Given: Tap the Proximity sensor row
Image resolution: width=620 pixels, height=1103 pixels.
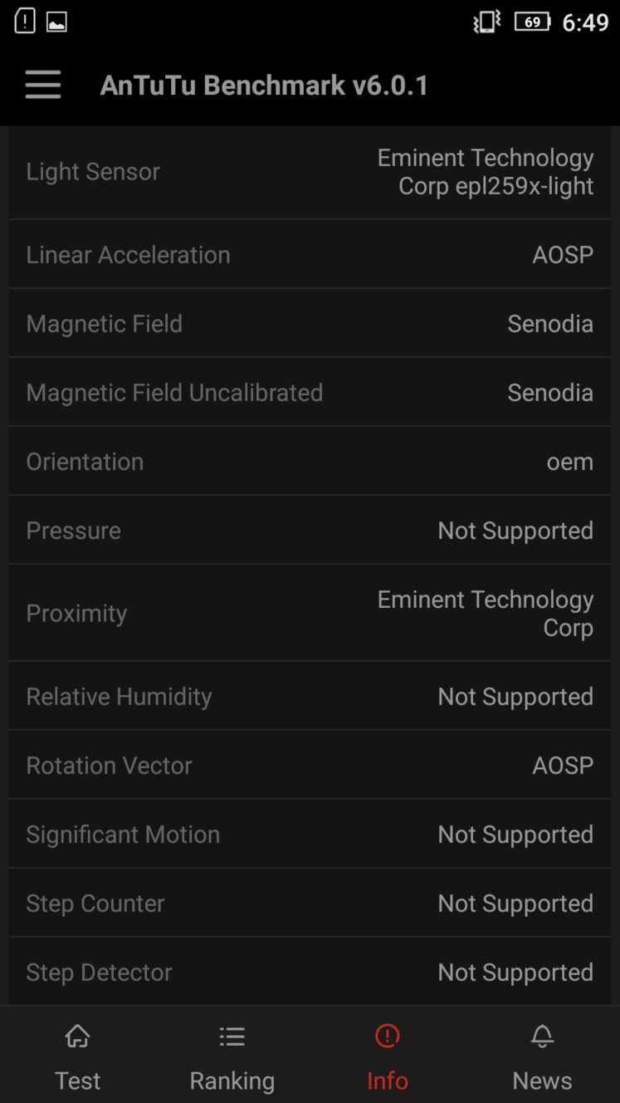Looking at the screenshot, I should pos(310,613).
